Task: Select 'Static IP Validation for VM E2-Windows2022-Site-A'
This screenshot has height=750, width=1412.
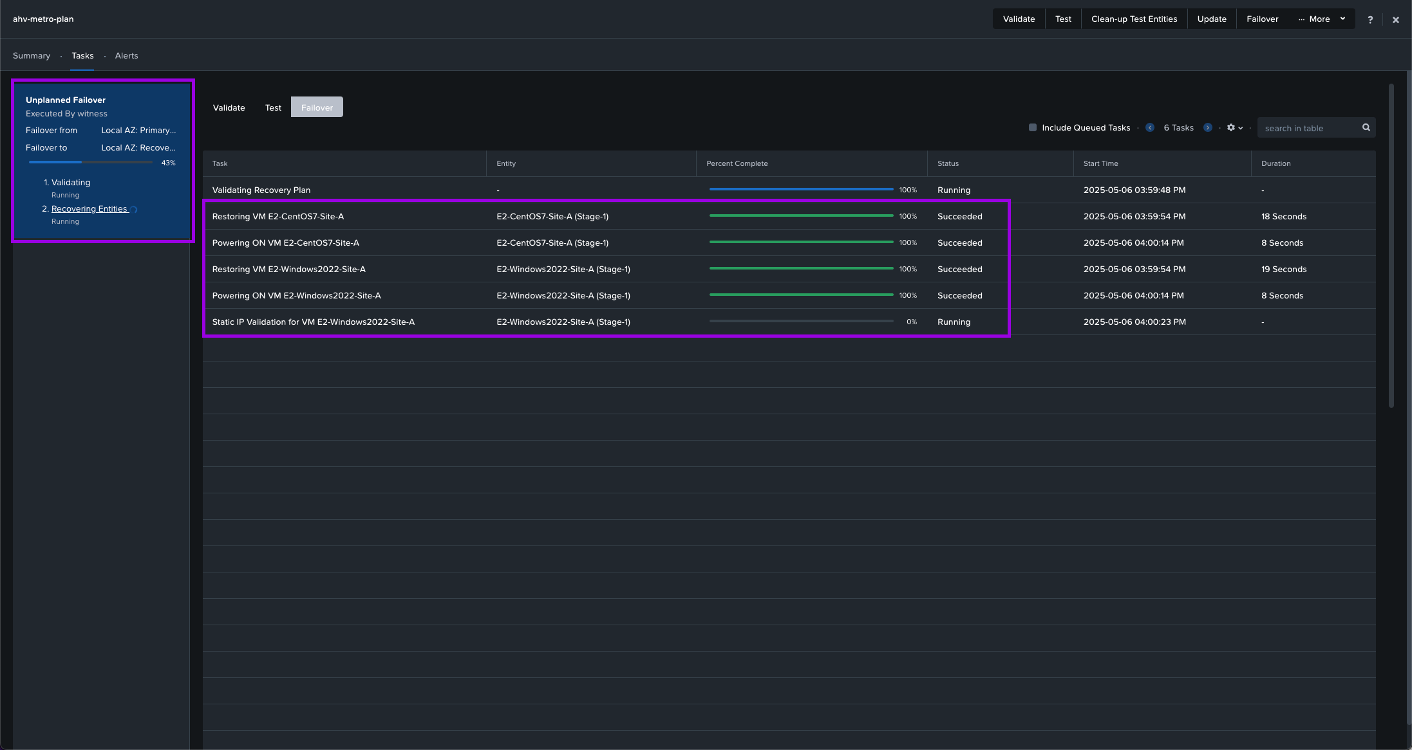Action: click(789, 322)
